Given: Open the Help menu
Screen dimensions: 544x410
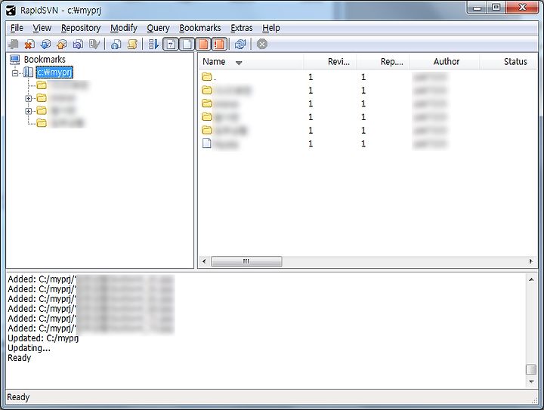Looking at the screenshot, I should pos(271,28).
